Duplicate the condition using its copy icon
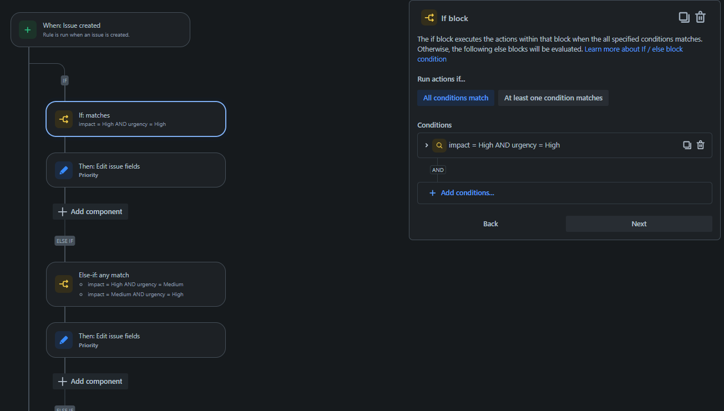This screenshot has width=724, height=411. click(687, 145)
